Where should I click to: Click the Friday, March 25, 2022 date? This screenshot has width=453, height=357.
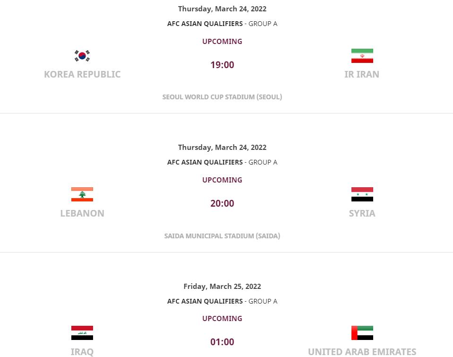[x=222, y=287]
